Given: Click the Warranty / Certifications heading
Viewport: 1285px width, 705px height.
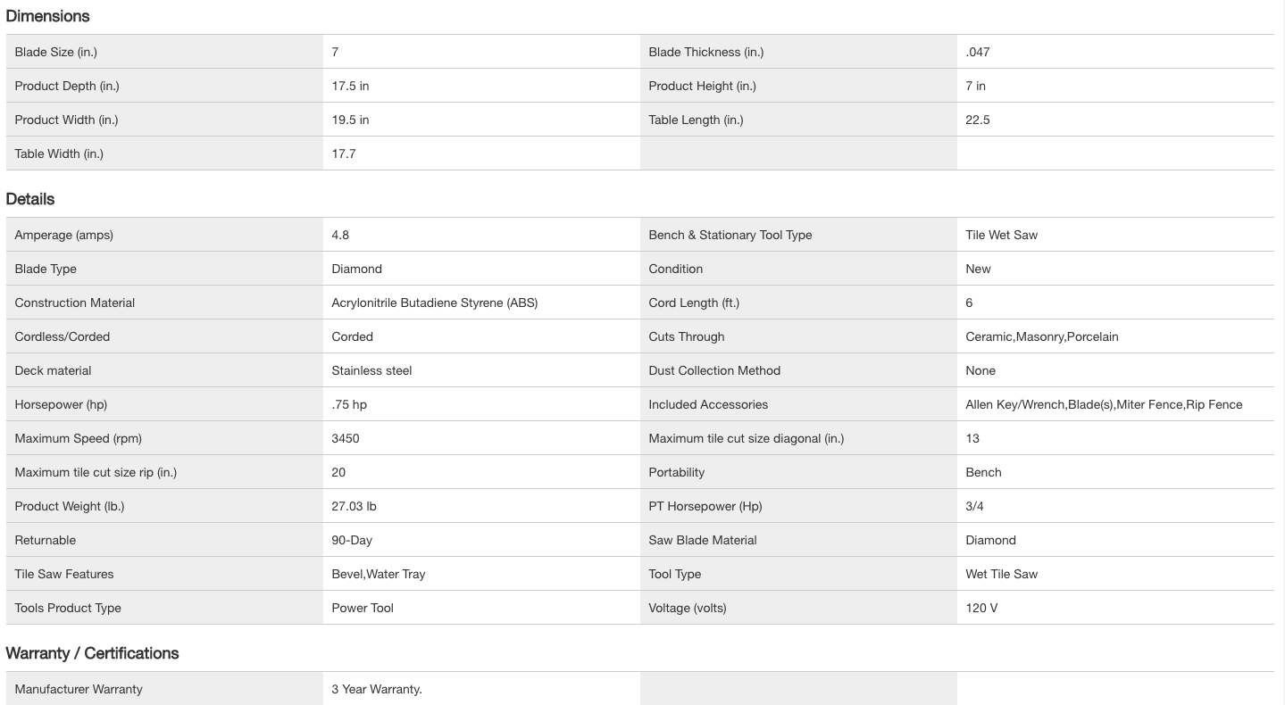Looking at the screenshot, I should coord(92,653).
